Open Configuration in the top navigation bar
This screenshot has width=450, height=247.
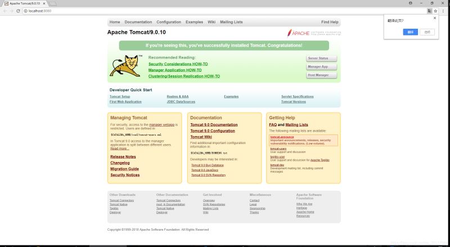[x=168, y=22]
